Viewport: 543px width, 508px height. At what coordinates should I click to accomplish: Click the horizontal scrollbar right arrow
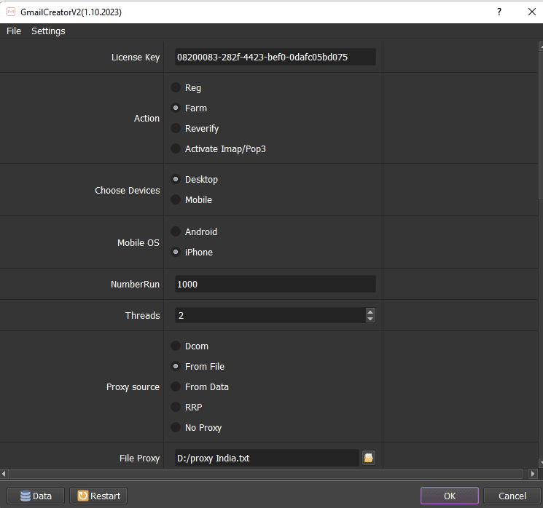click(x=533, y=473)
